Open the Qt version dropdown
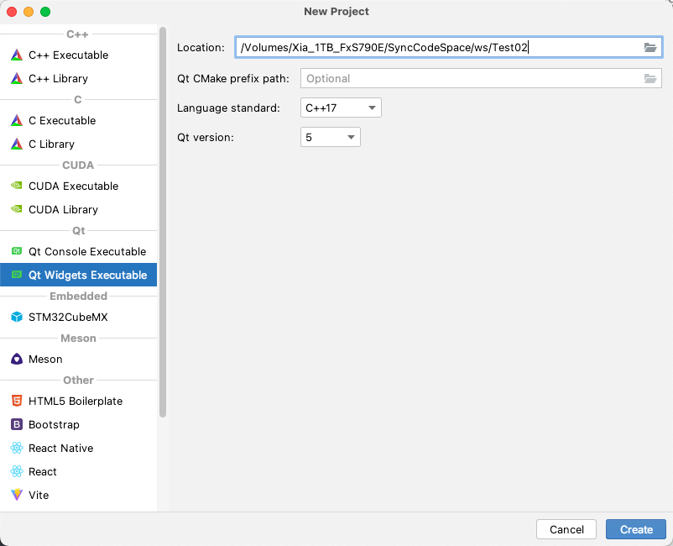673x546 pixels. (331, 137)
